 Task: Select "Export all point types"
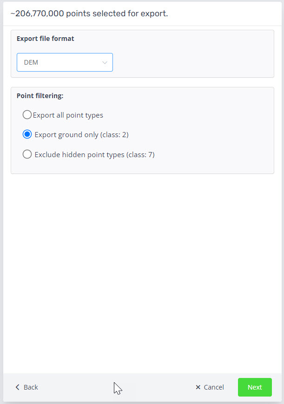pos(27,114)
